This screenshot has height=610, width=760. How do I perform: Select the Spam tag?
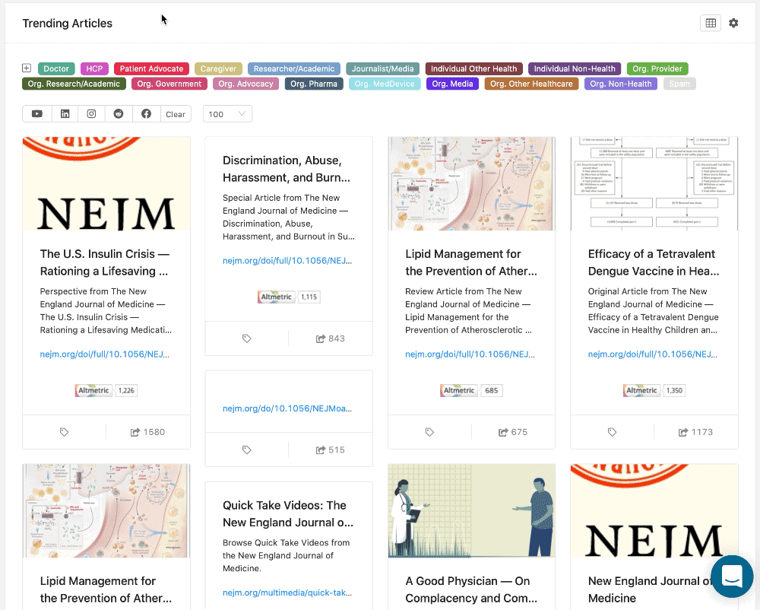click(x=679, y=84)
